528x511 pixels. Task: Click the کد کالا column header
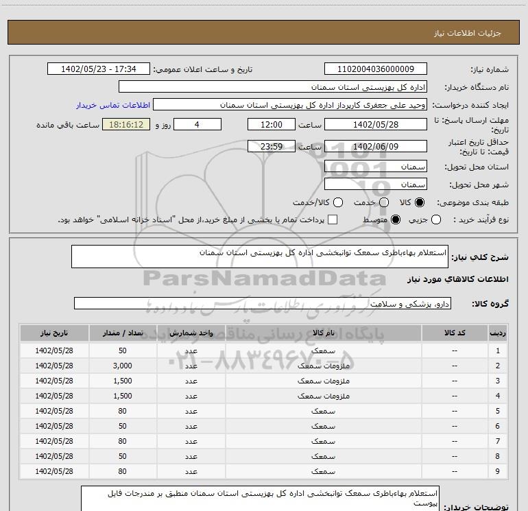point(455,333)
